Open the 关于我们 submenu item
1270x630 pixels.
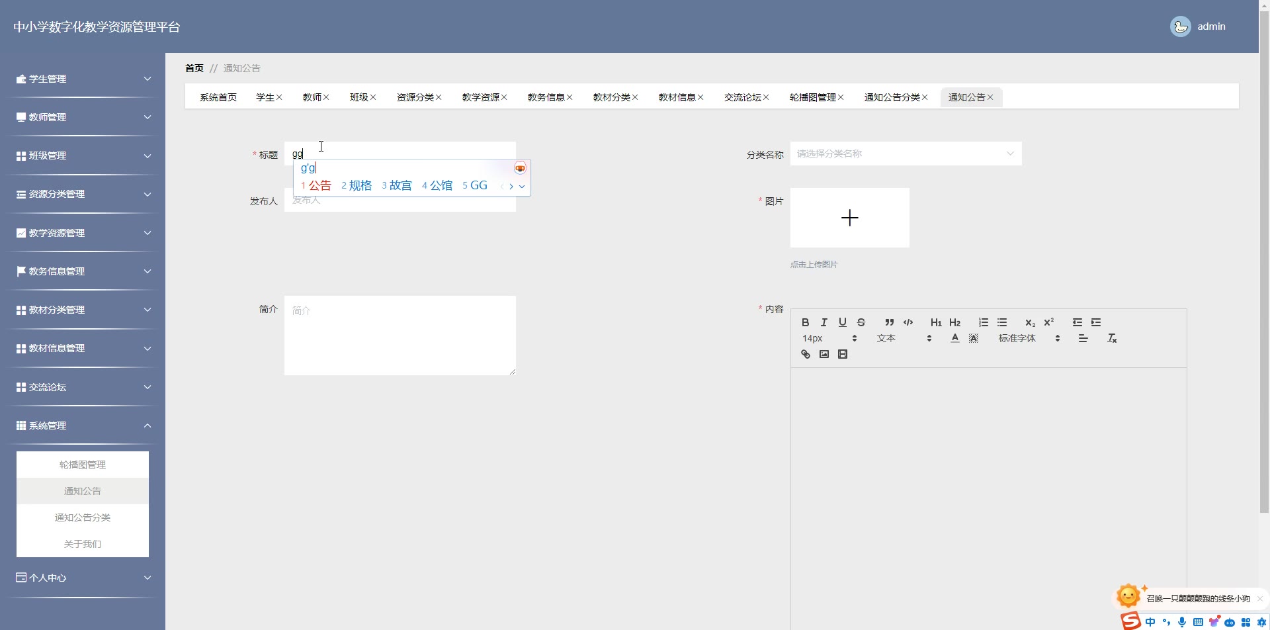[x=83, y=544]
